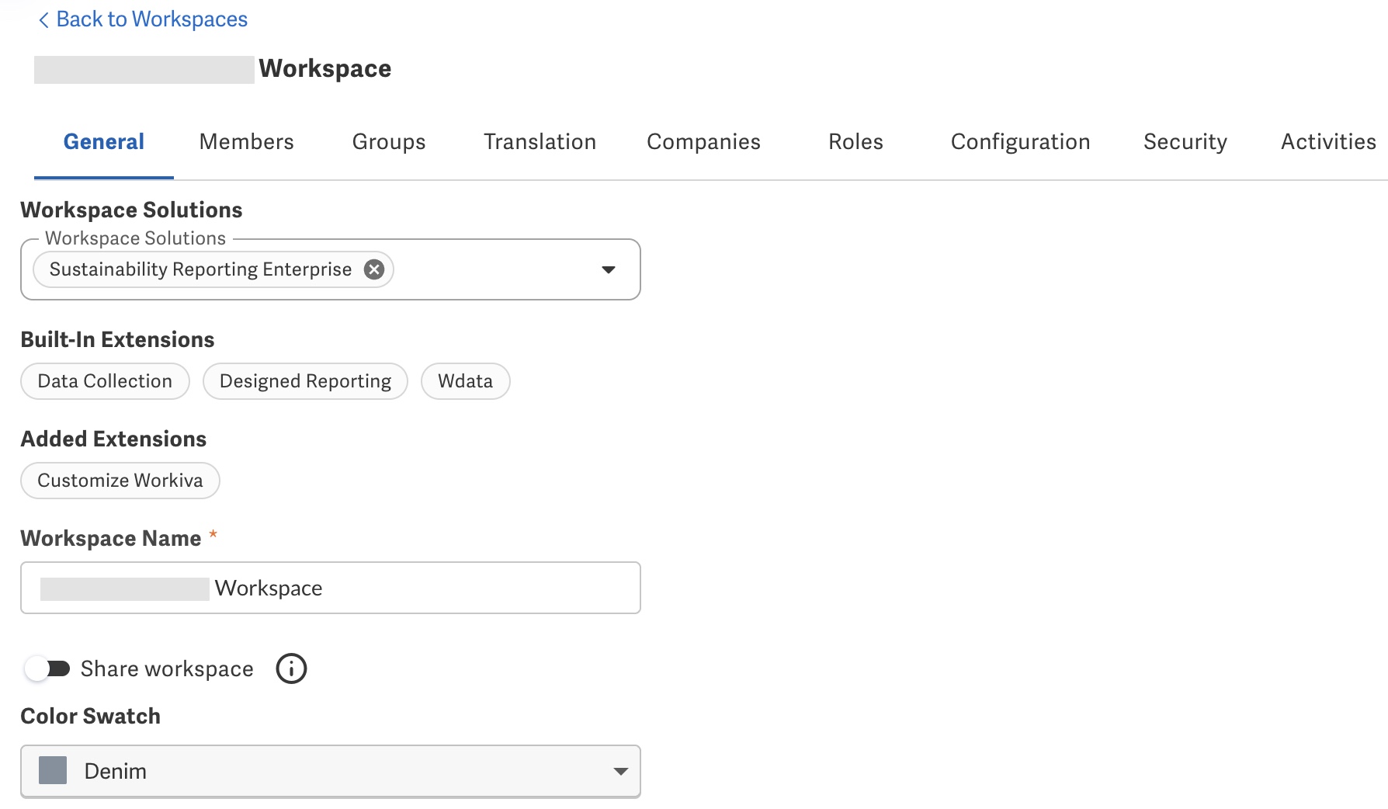
Task: Open the Color Swatch dropdown
Action: (x=331, y=771)
